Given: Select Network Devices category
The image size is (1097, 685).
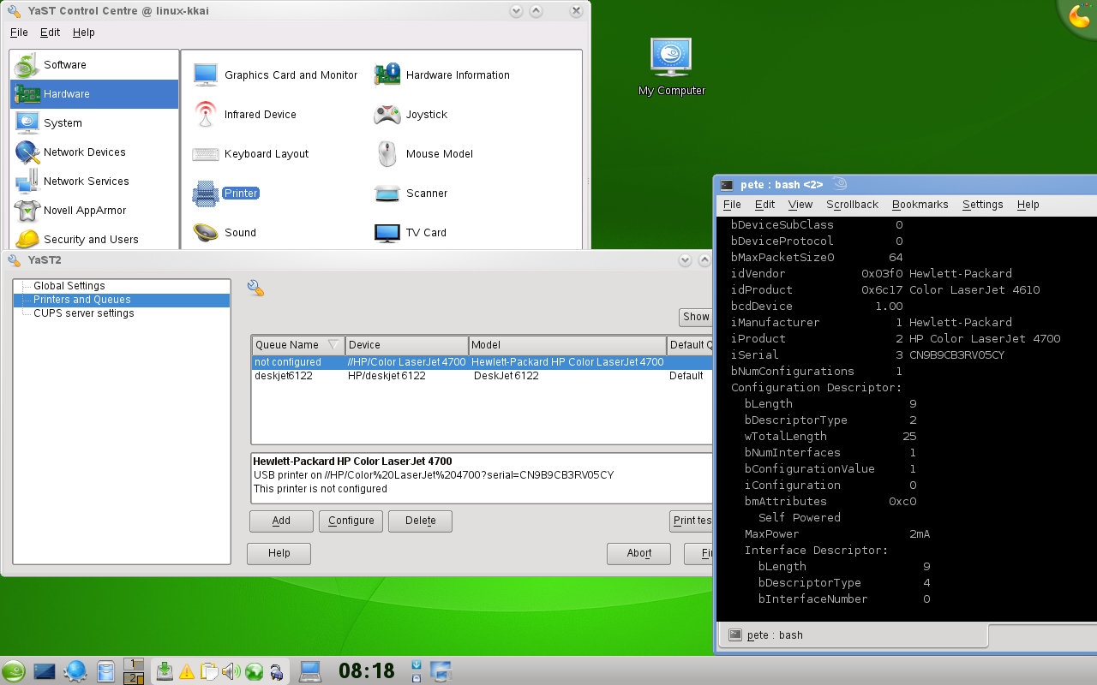Looking at the screenshot, I should point(94,152).
